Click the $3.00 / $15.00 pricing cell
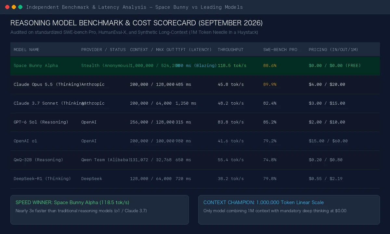This screenshot has width=390, height=234. 327,103
